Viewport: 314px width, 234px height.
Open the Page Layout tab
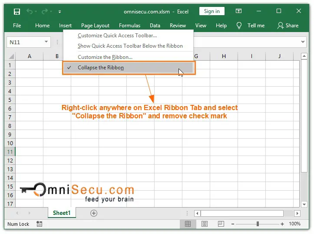pos(95,26)
